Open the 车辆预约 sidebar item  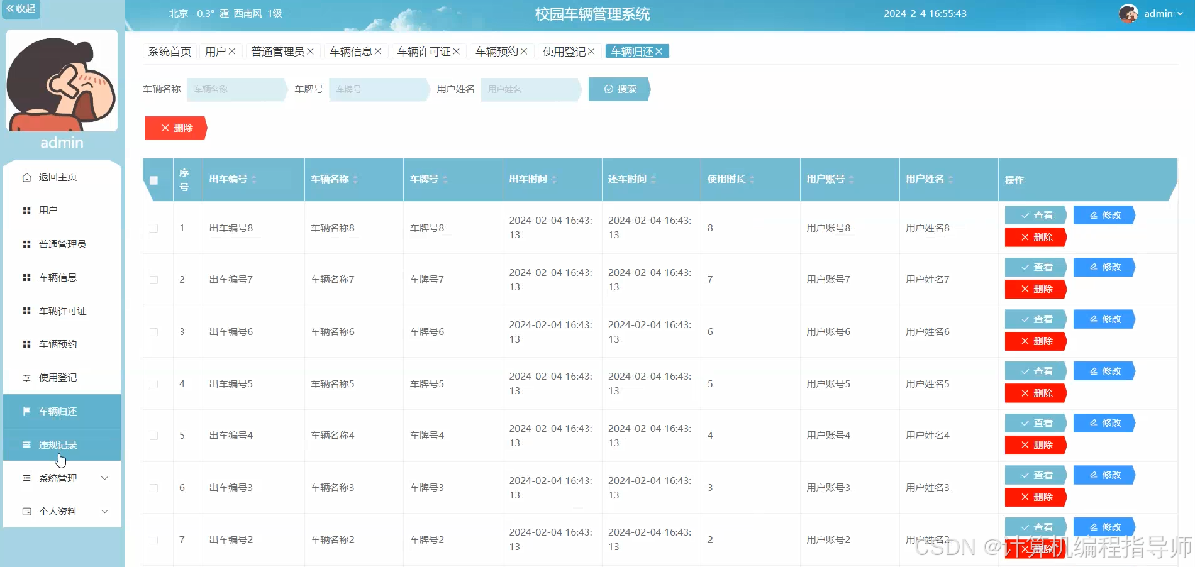pos(58,344)
